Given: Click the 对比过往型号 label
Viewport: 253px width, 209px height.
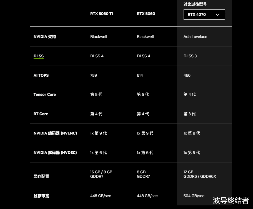Looking at the screenshot, I should 195,4.
